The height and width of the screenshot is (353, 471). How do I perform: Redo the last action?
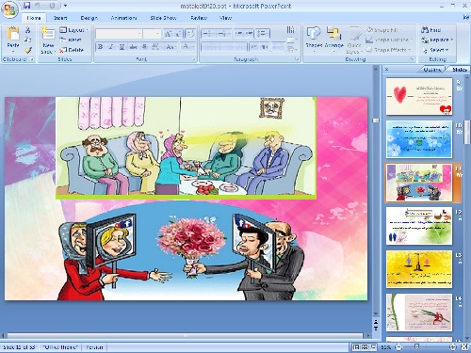52,6
